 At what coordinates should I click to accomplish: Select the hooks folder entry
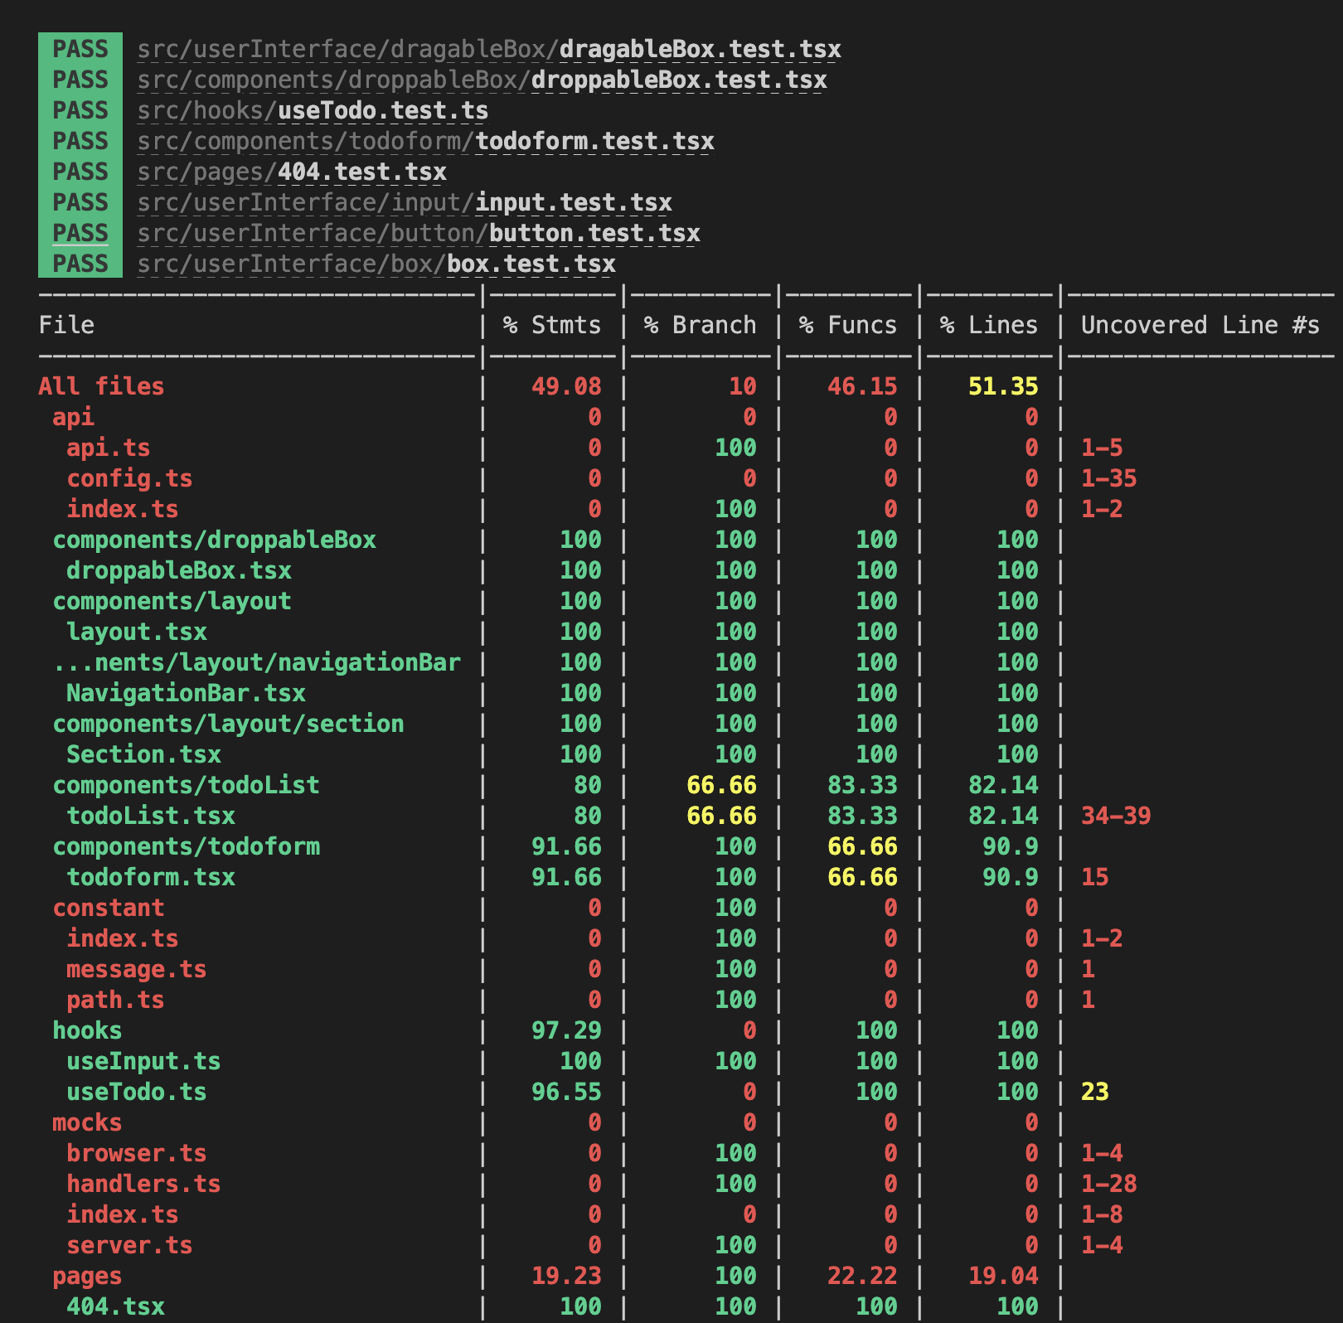click(x=86, y=1030)
